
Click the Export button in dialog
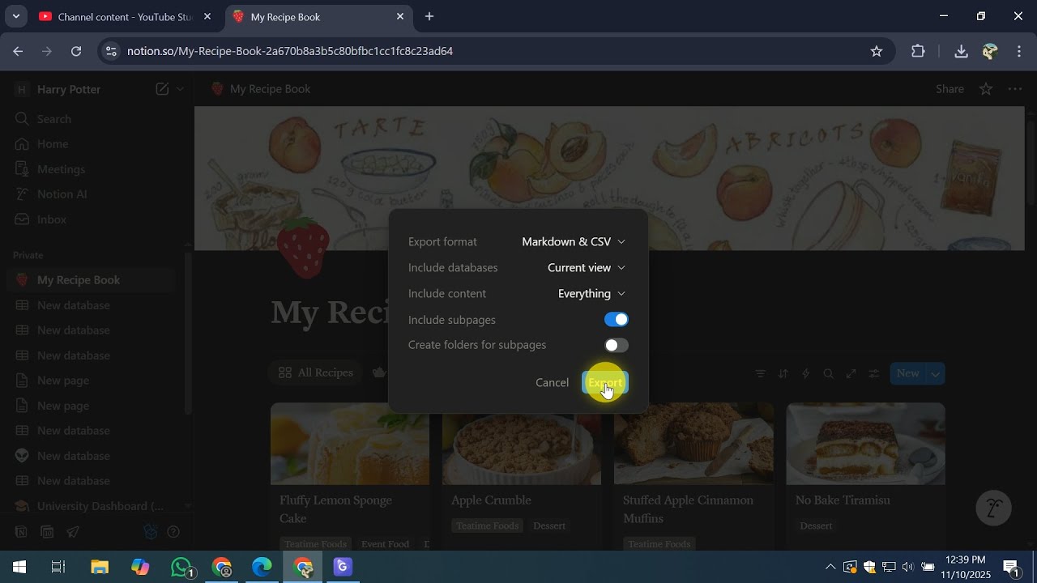point(605,383)
